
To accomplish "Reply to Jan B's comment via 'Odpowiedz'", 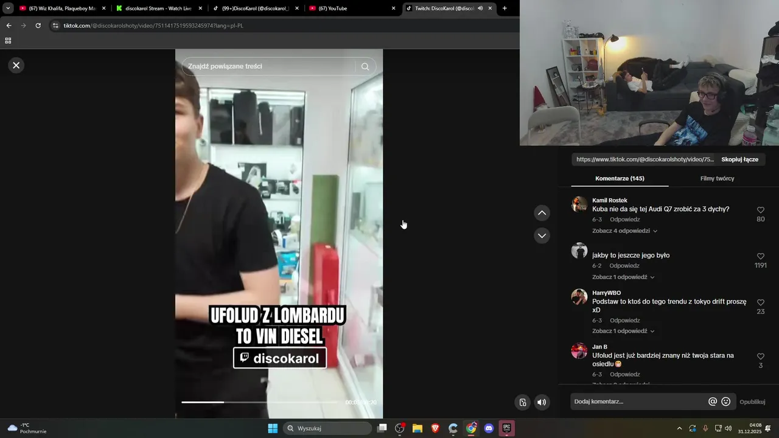I will coord(624,375).
